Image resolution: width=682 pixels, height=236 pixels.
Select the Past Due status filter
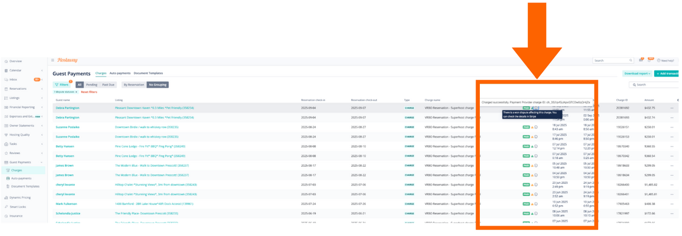click(108, 85)
